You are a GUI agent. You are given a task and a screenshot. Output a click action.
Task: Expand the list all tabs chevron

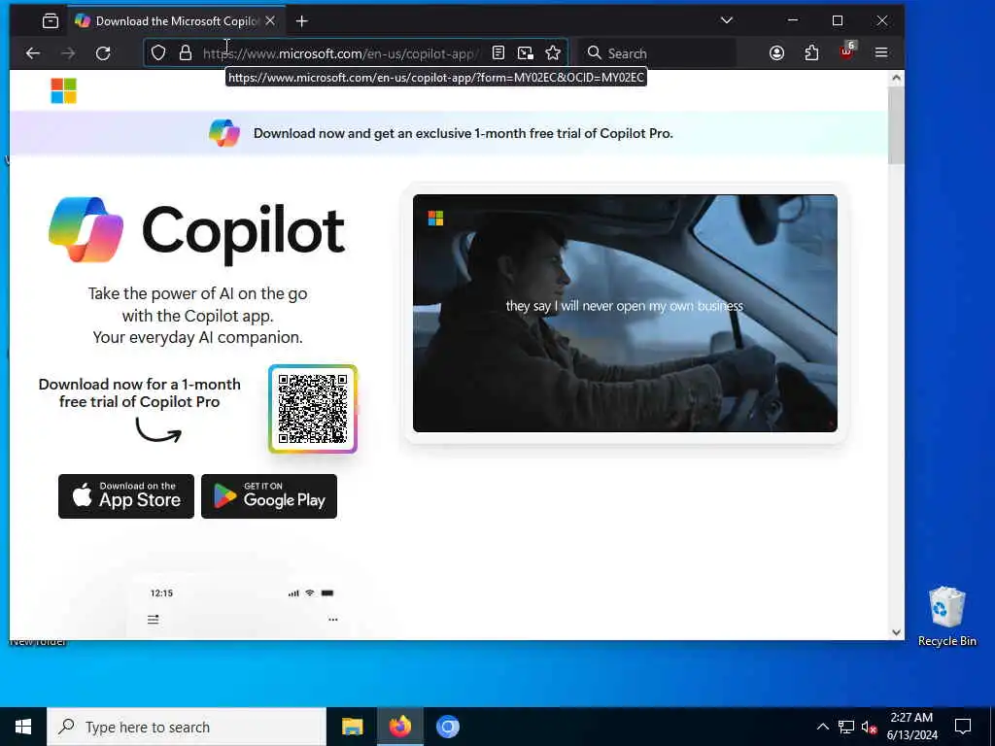click(727, 21)
